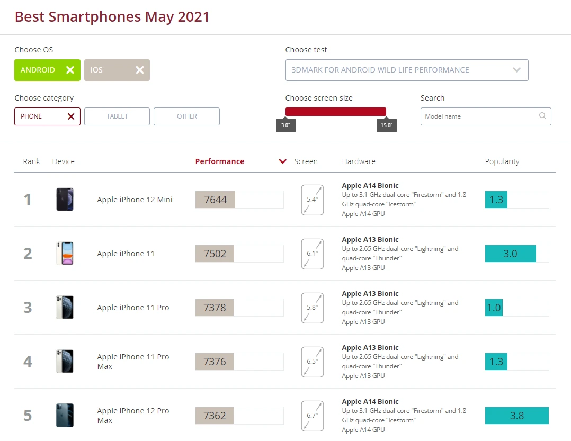
Task: Click the 15.0" screen size slider handle
Action: tap(386, 125)
